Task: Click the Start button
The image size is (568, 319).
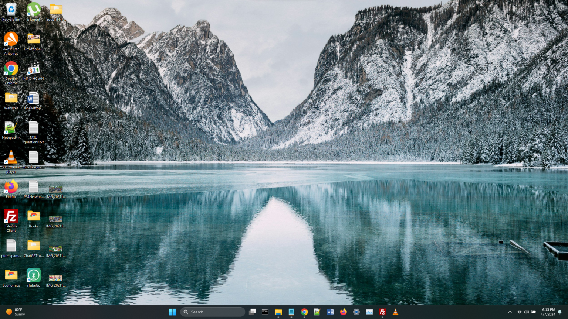Action: [x=172, y=312]
